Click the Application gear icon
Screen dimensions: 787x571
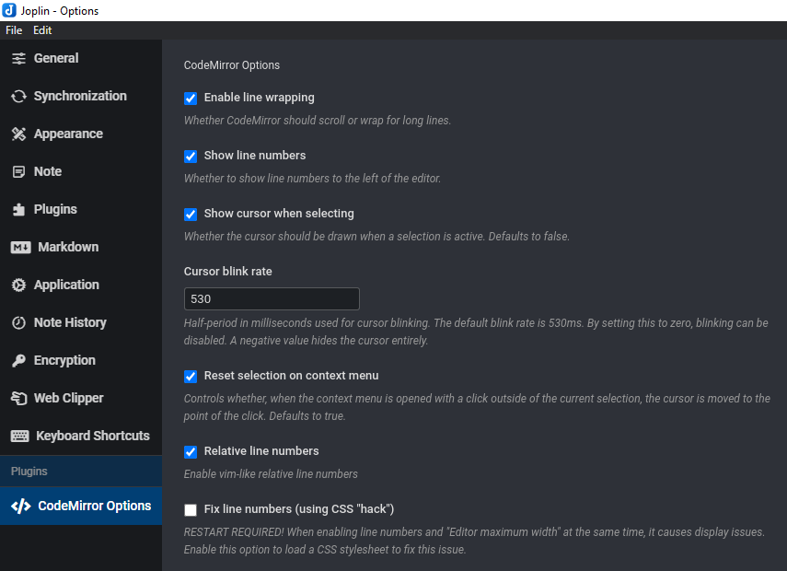18,285
